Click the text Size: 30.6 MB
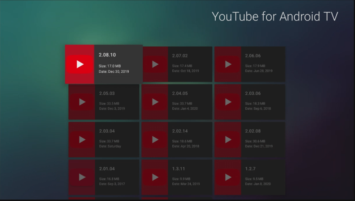Screen dimensions: 355x201 [255, 141]
